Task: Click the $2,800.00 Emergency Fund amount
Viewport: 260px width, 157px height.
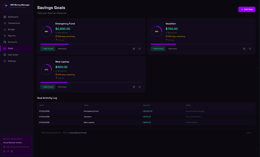Action: (x=63, y=29)
